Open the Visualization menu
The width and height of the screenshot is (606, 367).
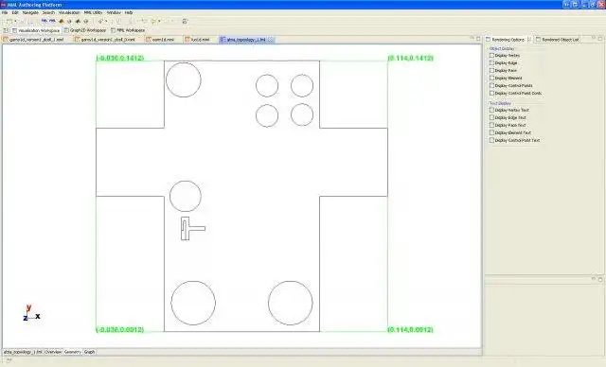click(x=69, y=12)
